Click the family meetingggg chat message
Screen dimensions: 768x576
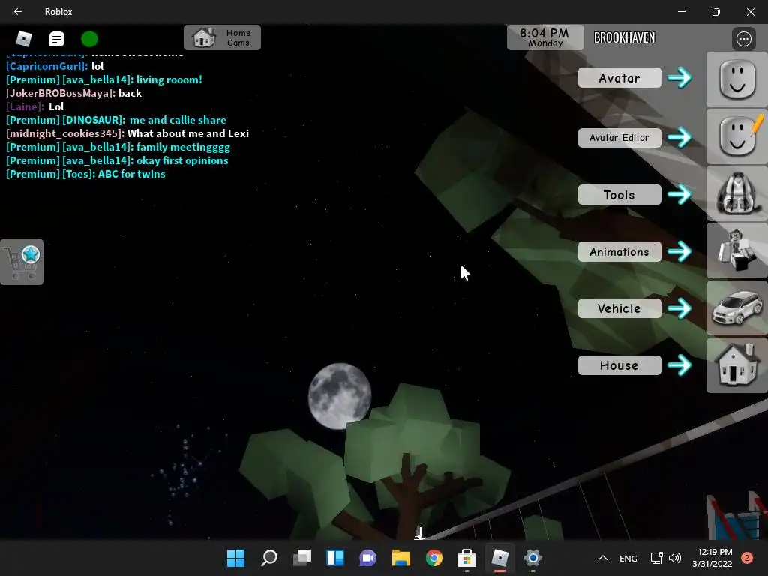[x=118, y=147]
